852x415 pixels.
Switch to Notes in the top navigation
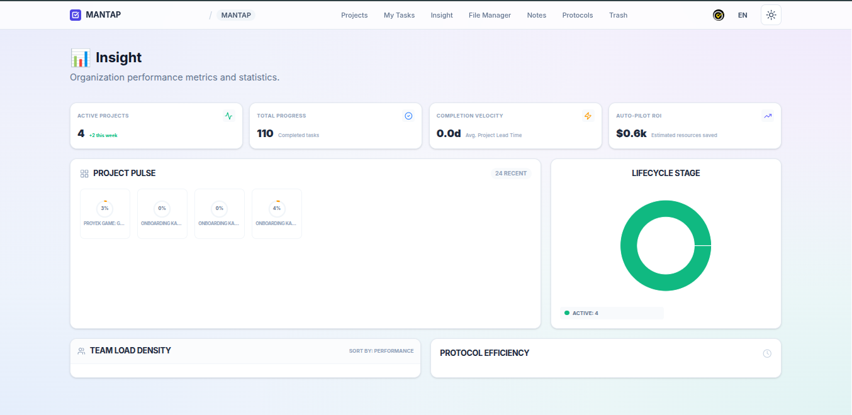pos(537,15)
